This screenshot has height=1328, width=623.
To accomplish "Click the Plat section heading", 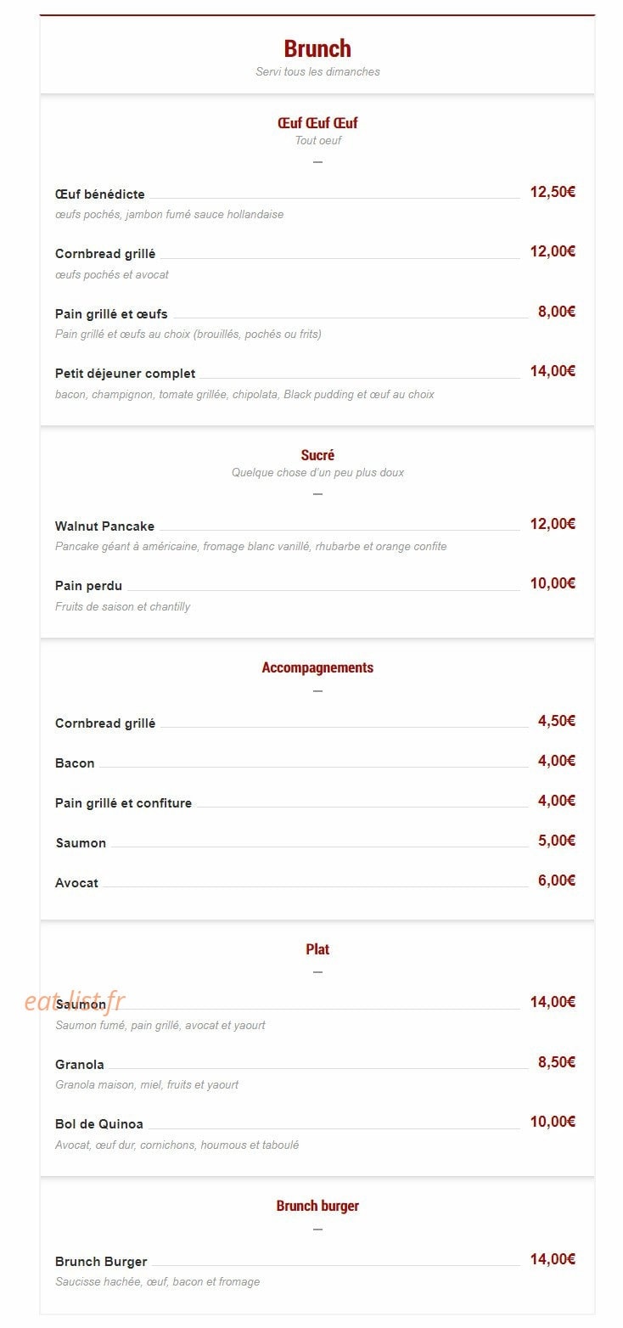I will (x=317, y=949).
